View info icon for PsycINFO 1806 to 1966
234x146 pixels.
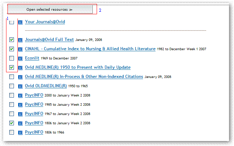[20, 132]
